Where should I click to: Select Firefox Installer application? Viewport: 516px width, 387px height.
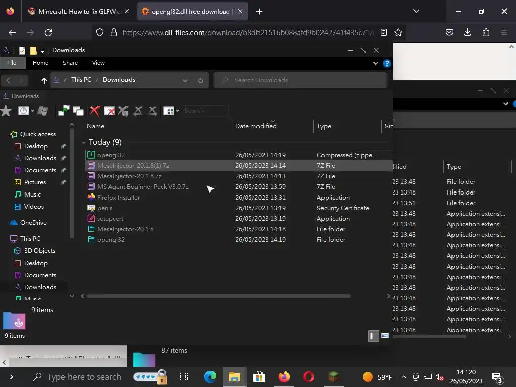click(238, 197)
